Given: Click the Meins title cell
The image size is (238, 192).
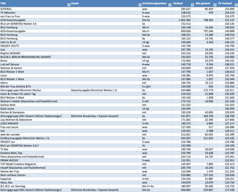Looking at the screenshot, I should [35, 83].
